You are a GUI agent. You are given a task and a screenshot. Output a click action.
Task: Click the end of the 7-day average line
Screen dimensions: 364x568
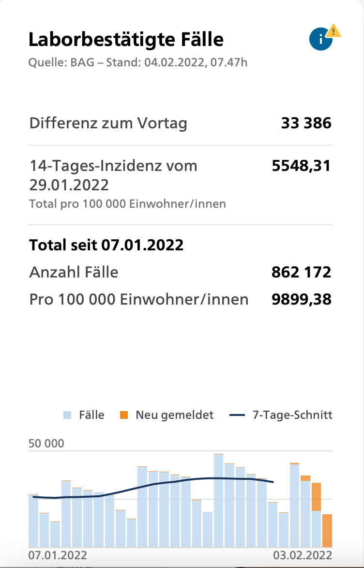coord(273,482)
